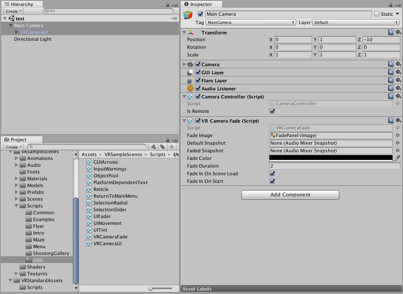Switch to the Hierarchy tab
403x294 pixels.
pos(22,4)
